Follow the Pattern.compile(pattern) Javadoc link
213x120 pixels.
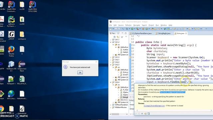coord(172,92)
